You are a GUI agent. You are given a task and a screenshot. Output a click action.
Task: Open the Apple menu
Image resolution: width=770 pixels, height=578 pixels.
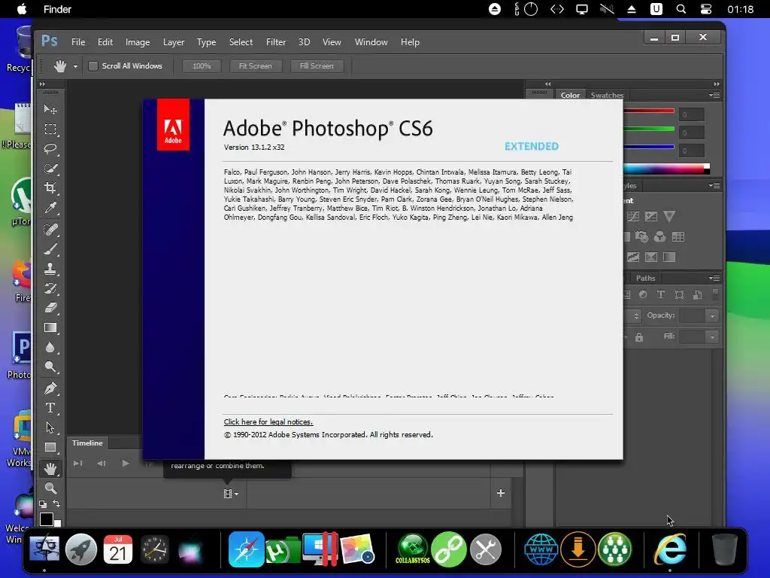(22, 9)
